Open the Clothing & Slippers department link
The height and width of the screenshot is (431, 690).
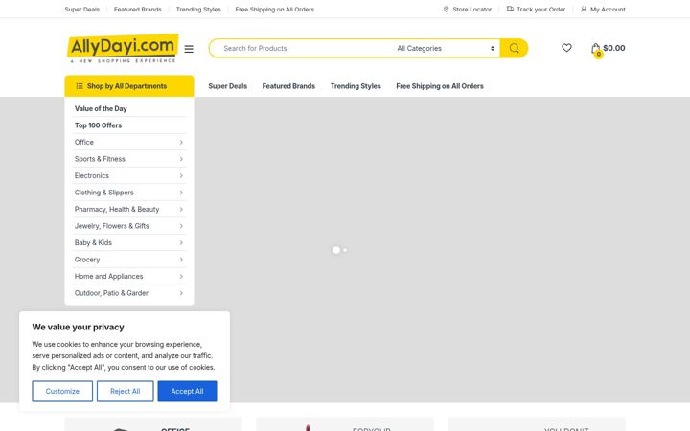point(103,193)
